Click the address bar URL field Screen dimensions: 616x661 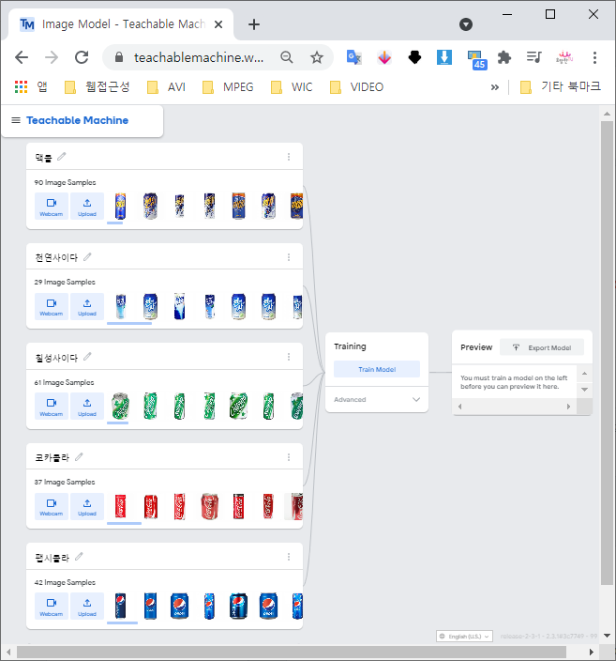click(x=199, y=57)
